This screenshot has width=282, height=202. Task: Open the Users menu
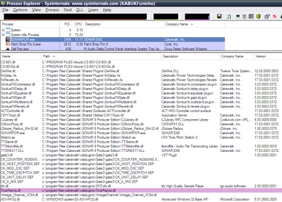point(93,10)
